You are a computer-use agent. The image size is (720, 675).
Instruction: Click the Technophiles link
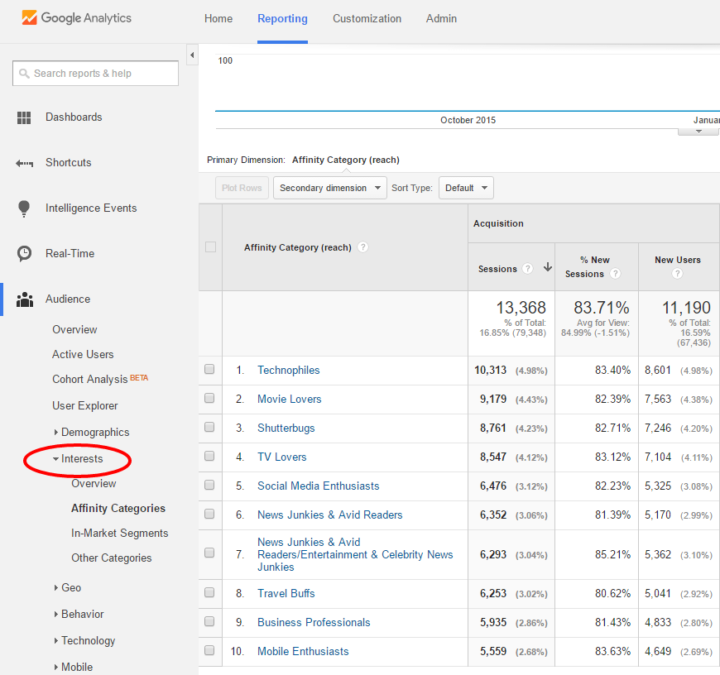(288, 371)
